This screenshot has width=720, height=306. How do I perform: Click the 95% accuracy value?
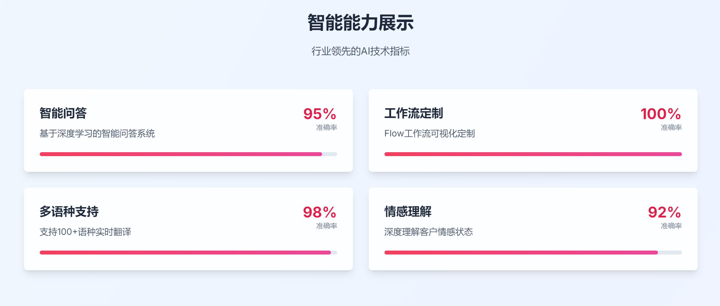pos(319,114)
